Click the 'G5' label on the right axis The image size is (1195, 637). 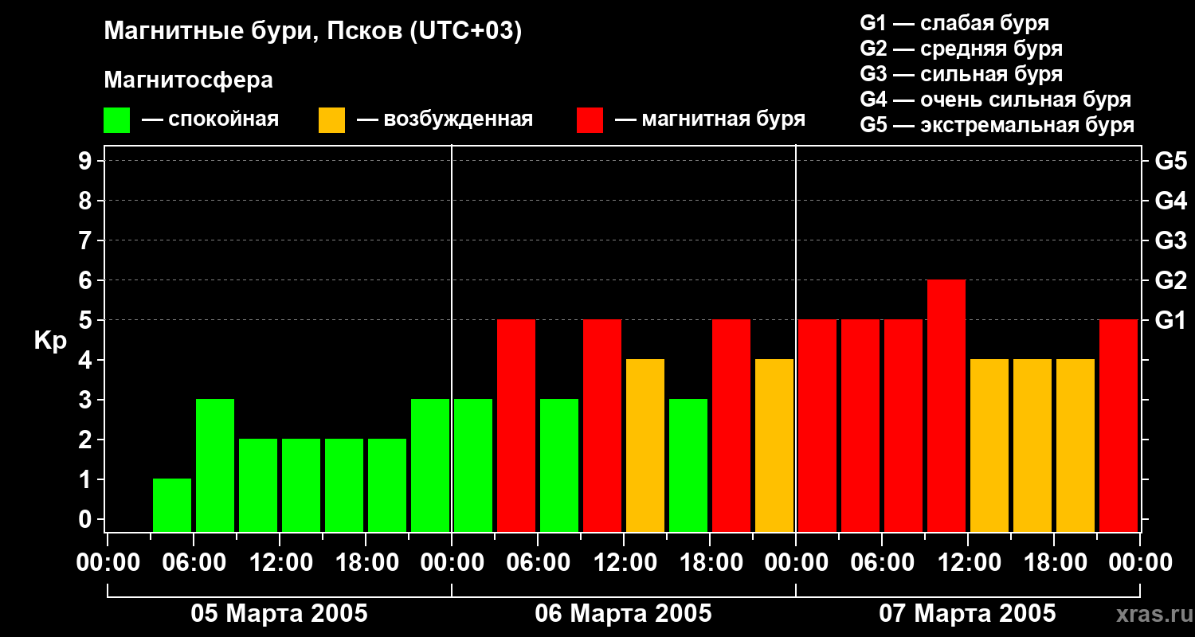pos(1170,161)
